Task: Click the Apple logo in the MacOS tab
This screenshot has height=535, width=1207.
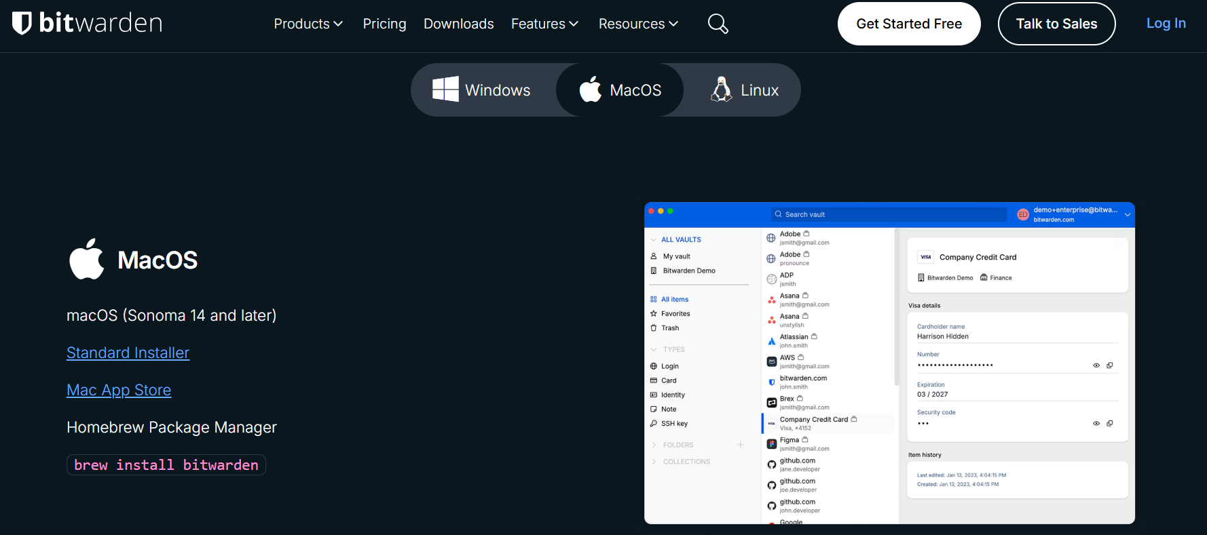Action: point(591,90)
